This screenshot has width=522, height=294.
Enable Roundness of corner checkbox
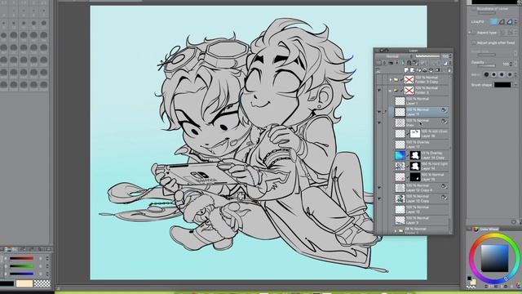(473, 9)
